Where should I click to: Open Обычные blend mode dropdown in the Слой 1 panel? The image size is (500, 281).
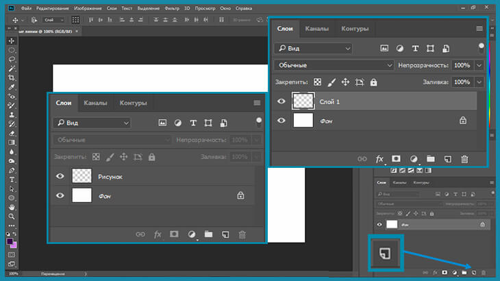point(334,65)
